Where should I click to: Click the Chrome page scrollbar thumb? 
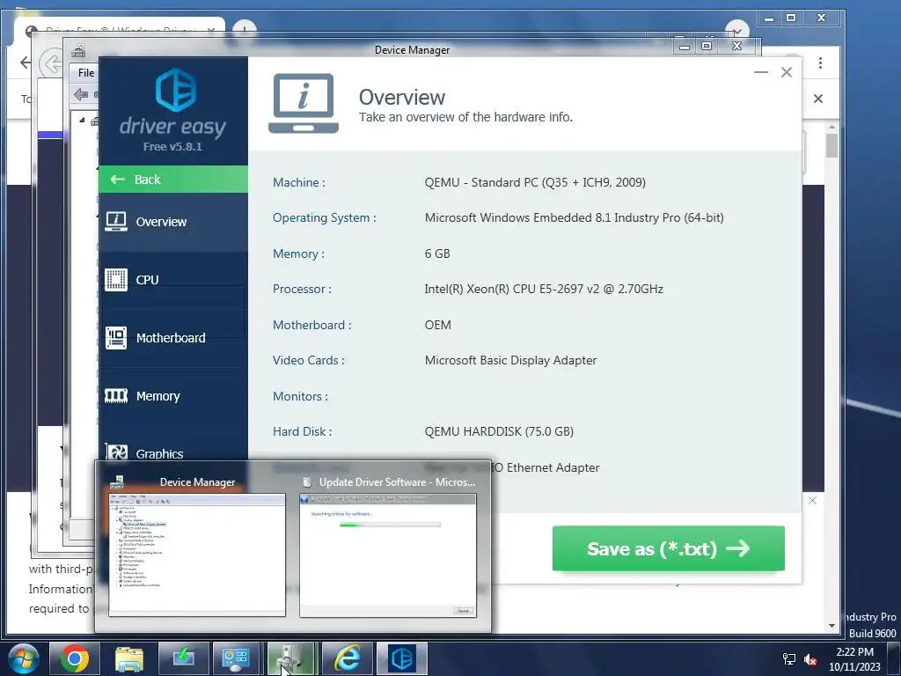(x=831, y=145)
